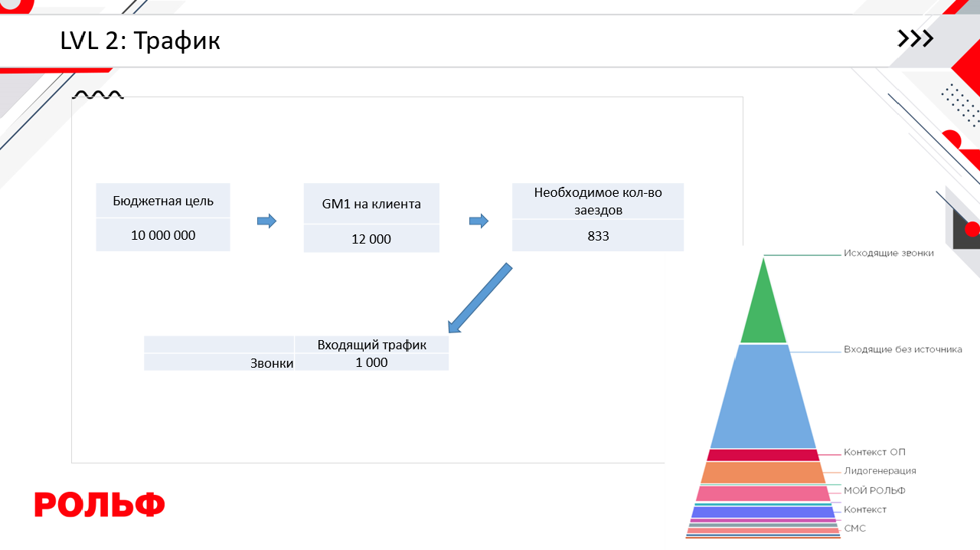Select the Звонки row label cell
Screen dimensions: 980x550
point(219,363)
